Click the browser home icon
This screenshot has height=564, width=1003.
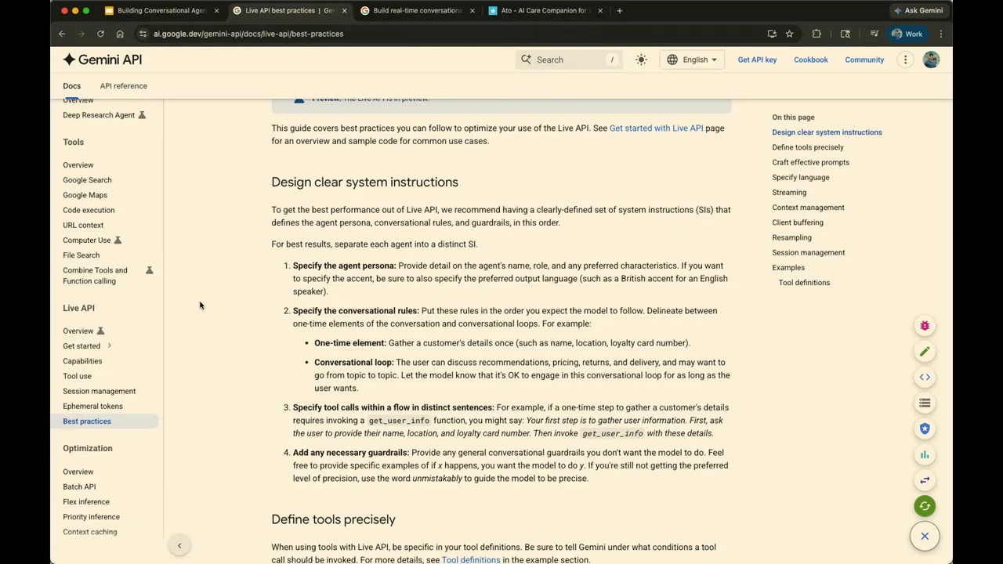click(x=120, y=34)
